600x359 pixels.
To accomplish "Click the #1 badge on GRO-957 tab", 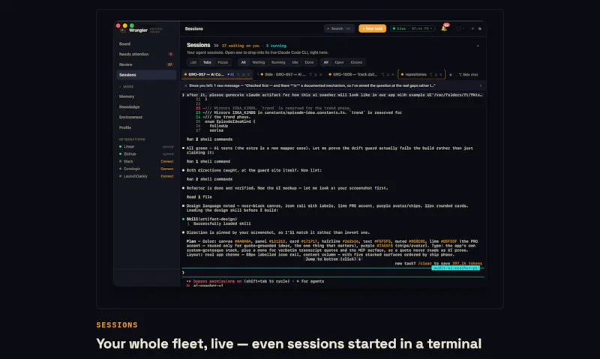I will coord(231,74).
